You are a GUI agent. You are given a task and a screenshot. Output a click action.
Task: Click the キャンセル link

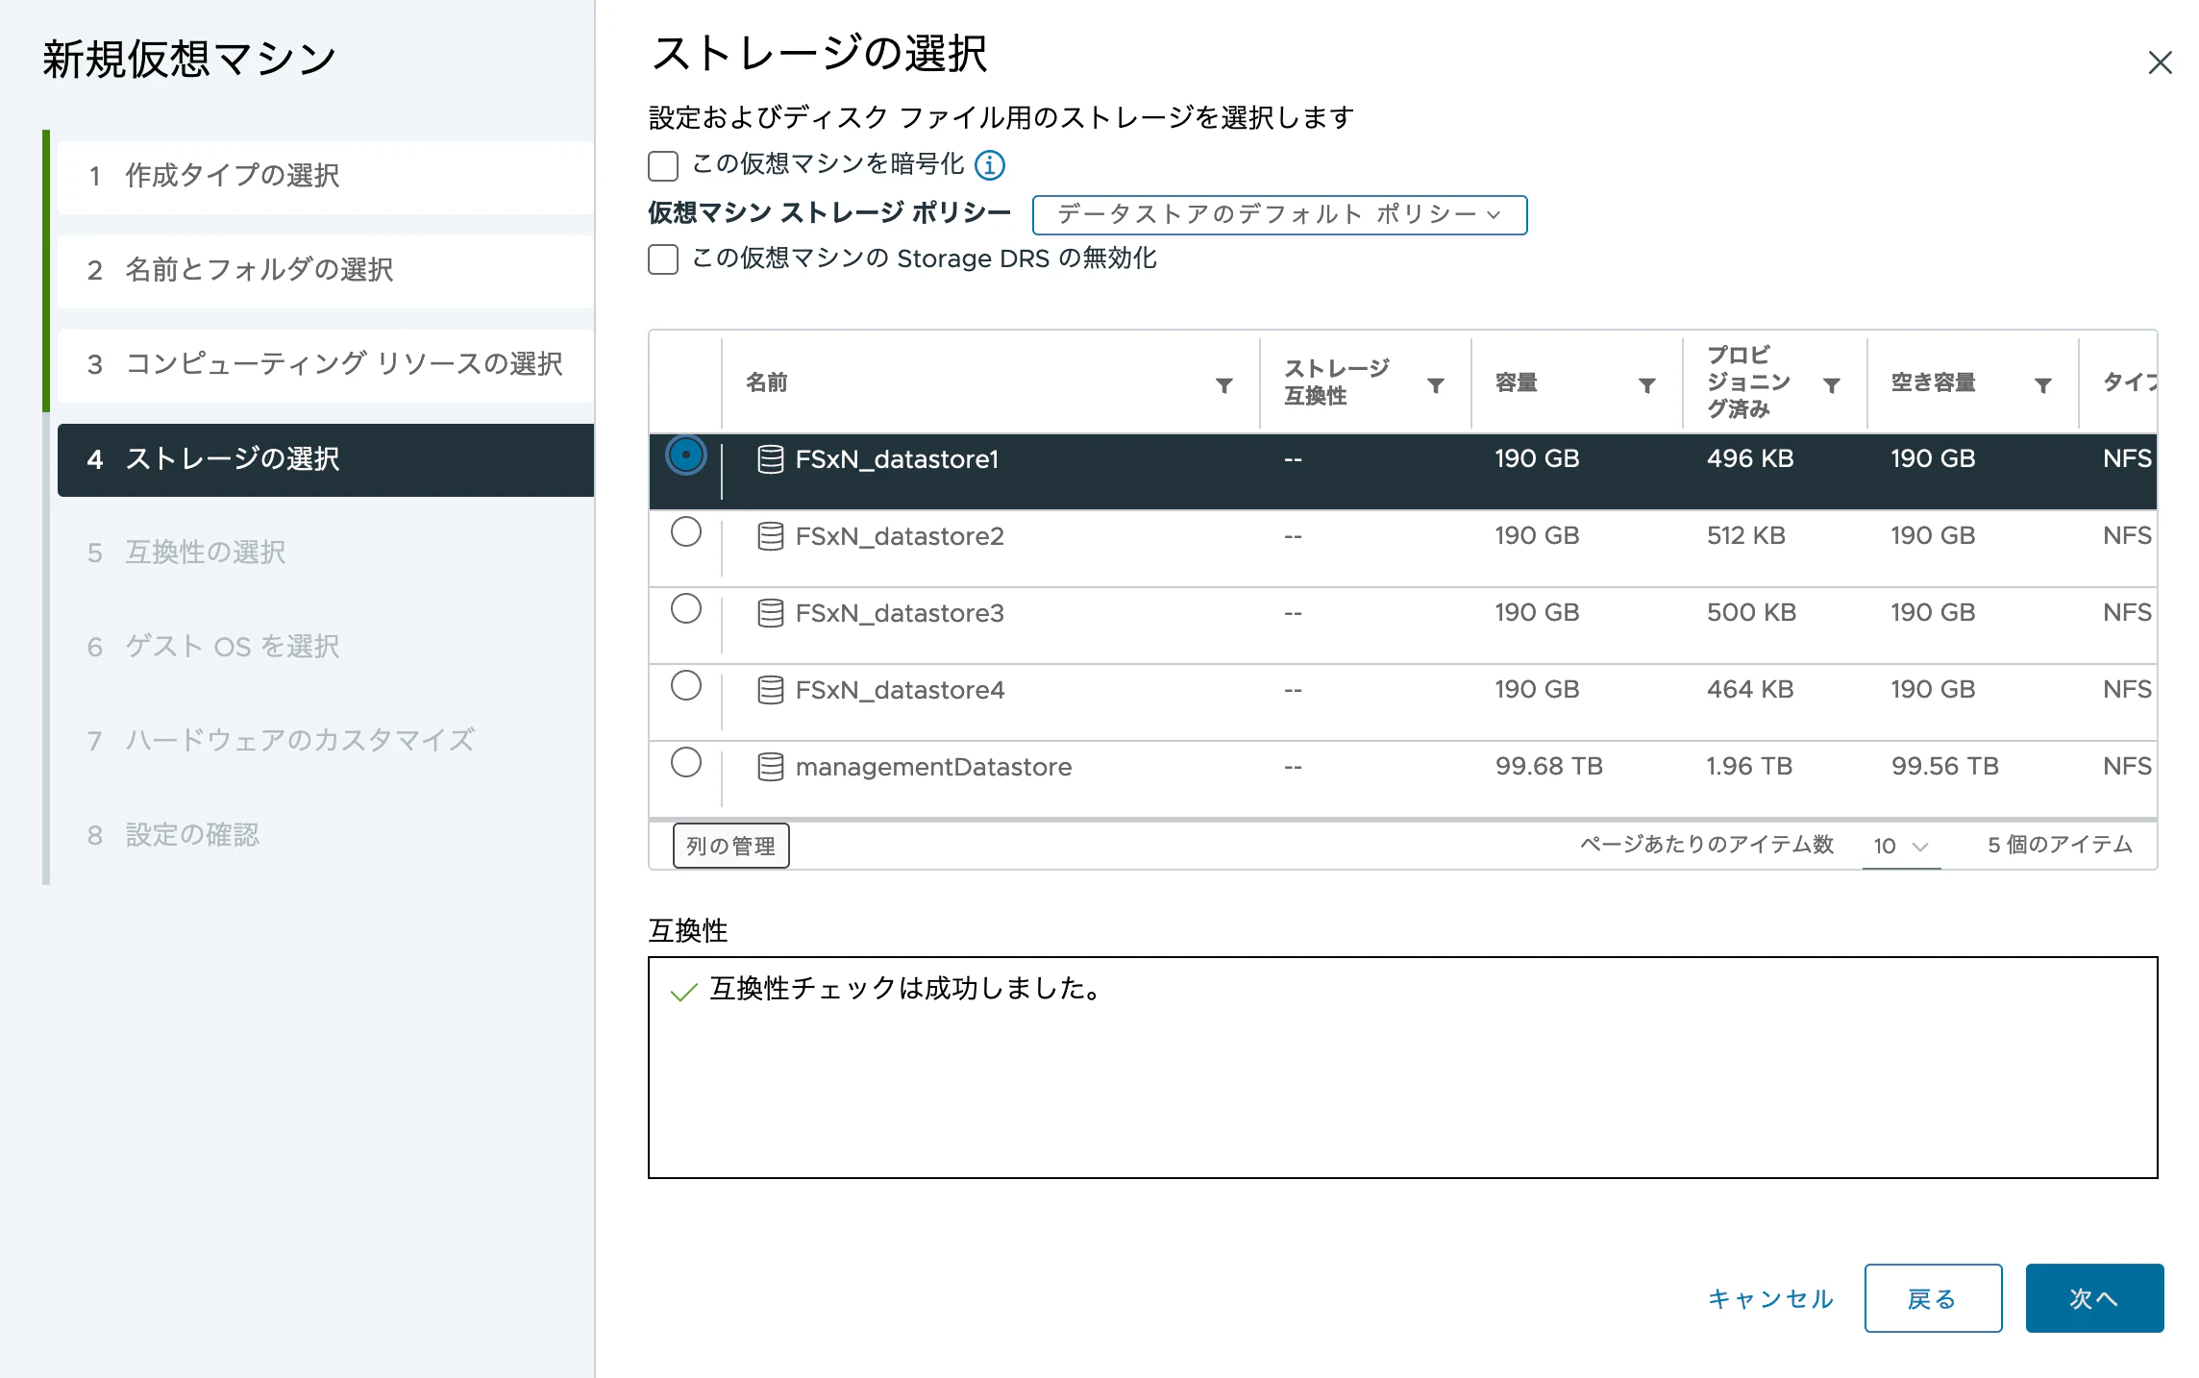coord(1770,1298)
